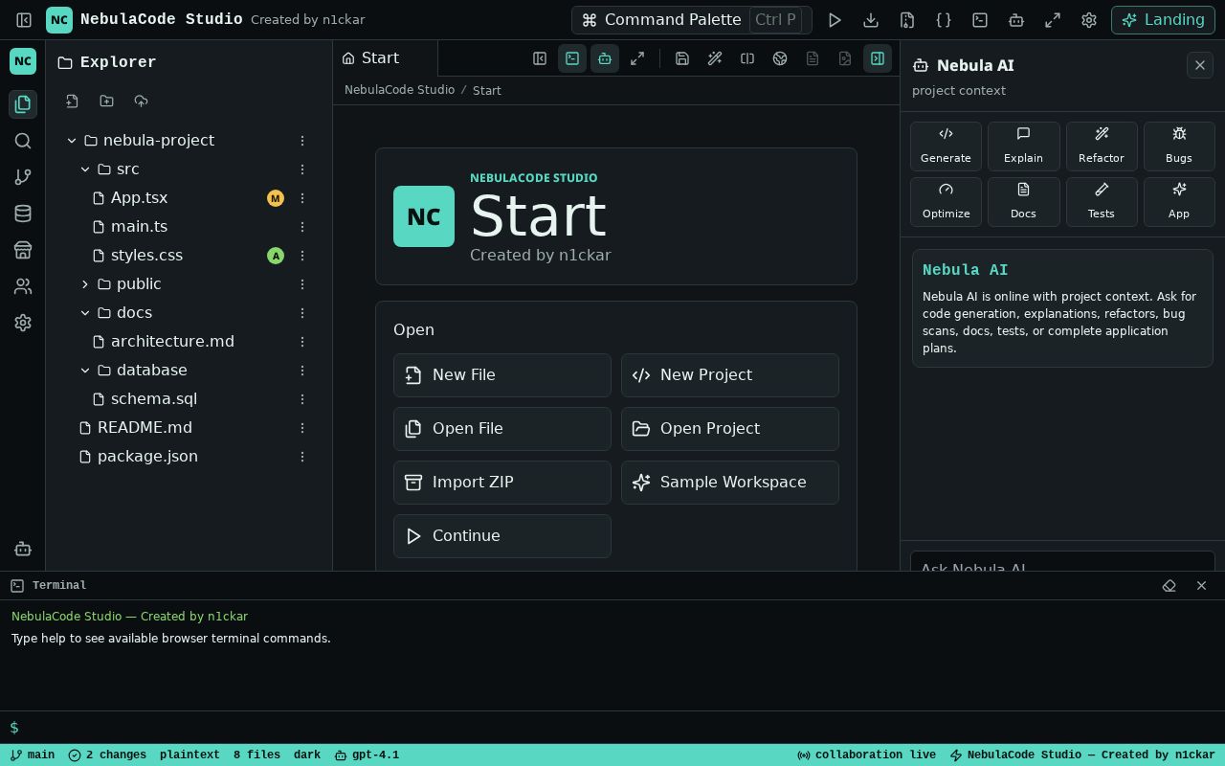Click the Import ZIP button
1225x766 pixels.
[x=502, y=483]
